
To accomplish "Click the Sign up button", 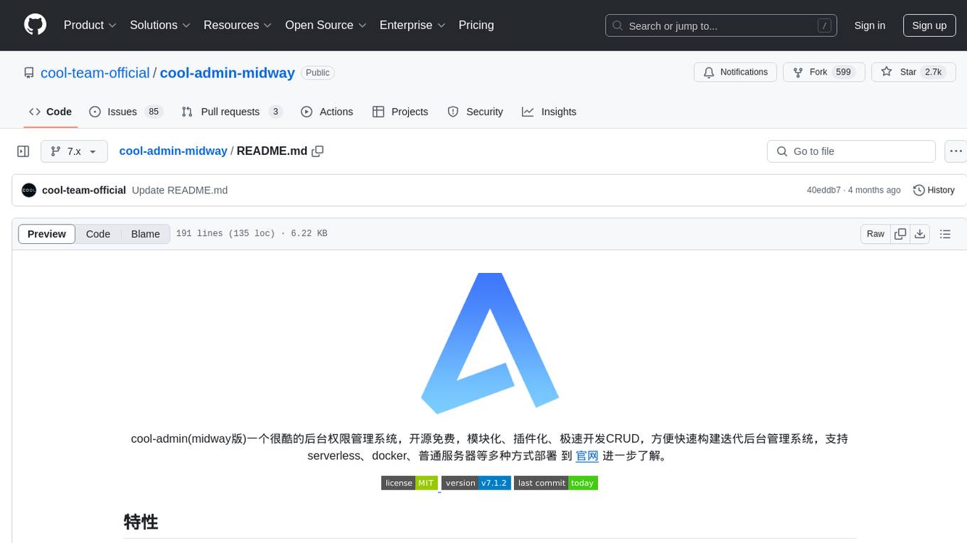I will (x=929, y=26).
